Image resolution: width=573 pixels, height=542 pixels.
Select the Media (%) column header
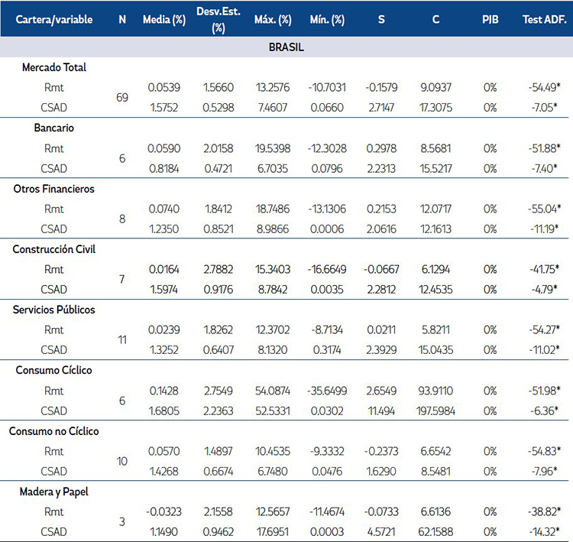163,20
